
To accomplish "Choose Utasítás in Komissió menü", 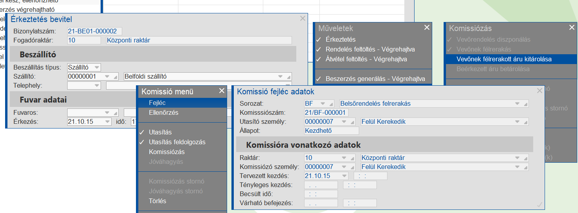I will tap(183, 132).
